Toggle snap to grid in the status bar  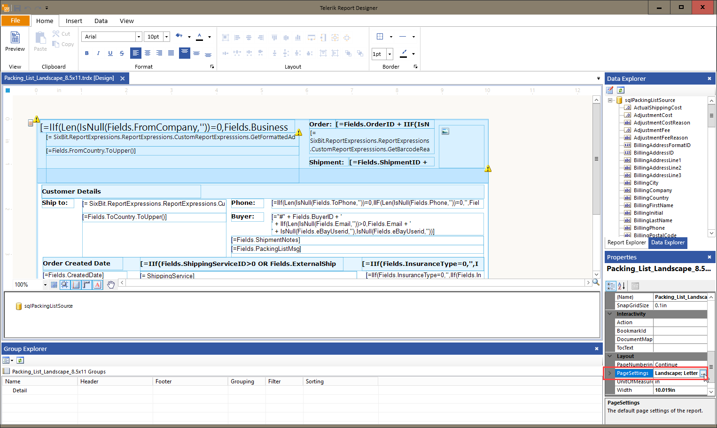[x=65, y=284]
